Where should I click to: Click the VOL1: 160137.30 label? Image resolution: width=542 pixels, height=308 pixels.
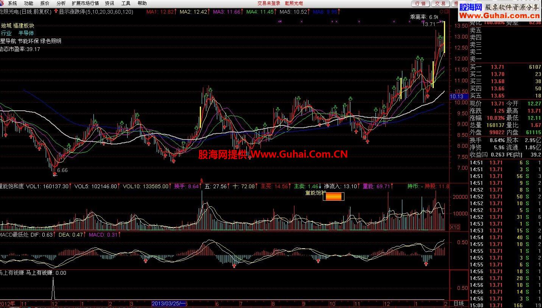tap(49, 186)
